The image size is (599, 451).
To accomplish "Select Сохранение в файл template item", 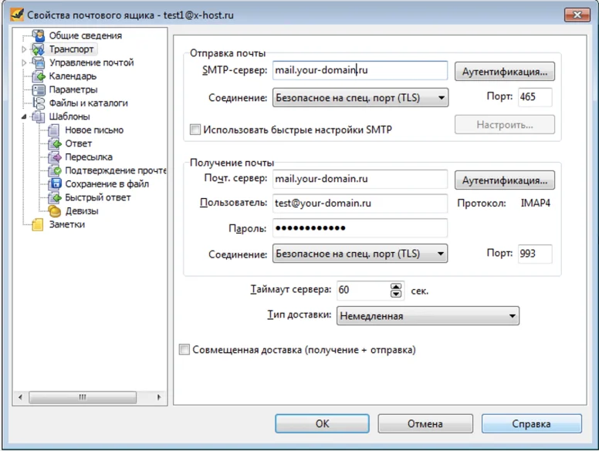I will point(107,184).
